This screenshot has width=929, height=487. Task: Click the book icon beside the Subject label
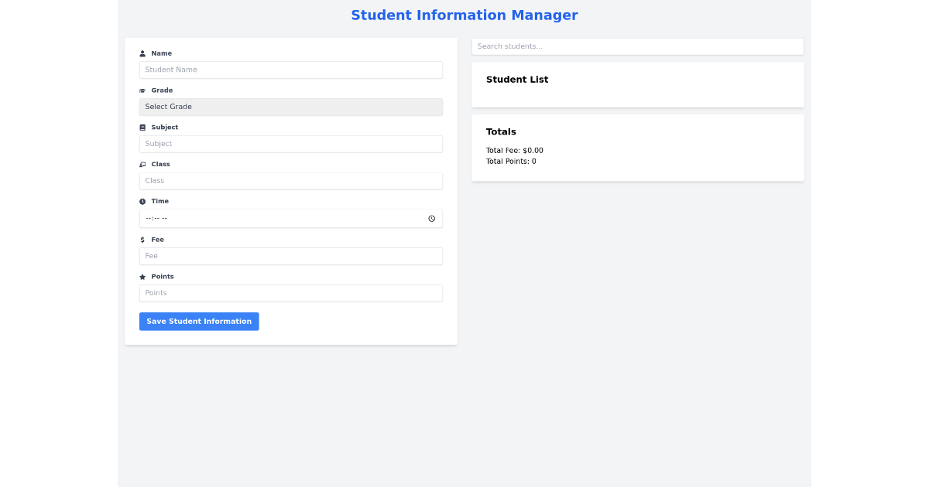pos(142,127)
